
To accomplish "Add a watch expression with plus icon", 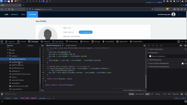I will click(185, 49).
